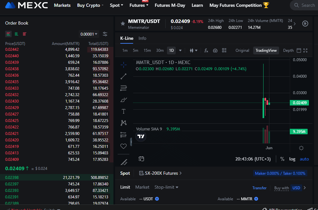The width and height of the screenshot is (318, 210).
Task: Expand chart to fullscreen
Action: pos(305,50)
